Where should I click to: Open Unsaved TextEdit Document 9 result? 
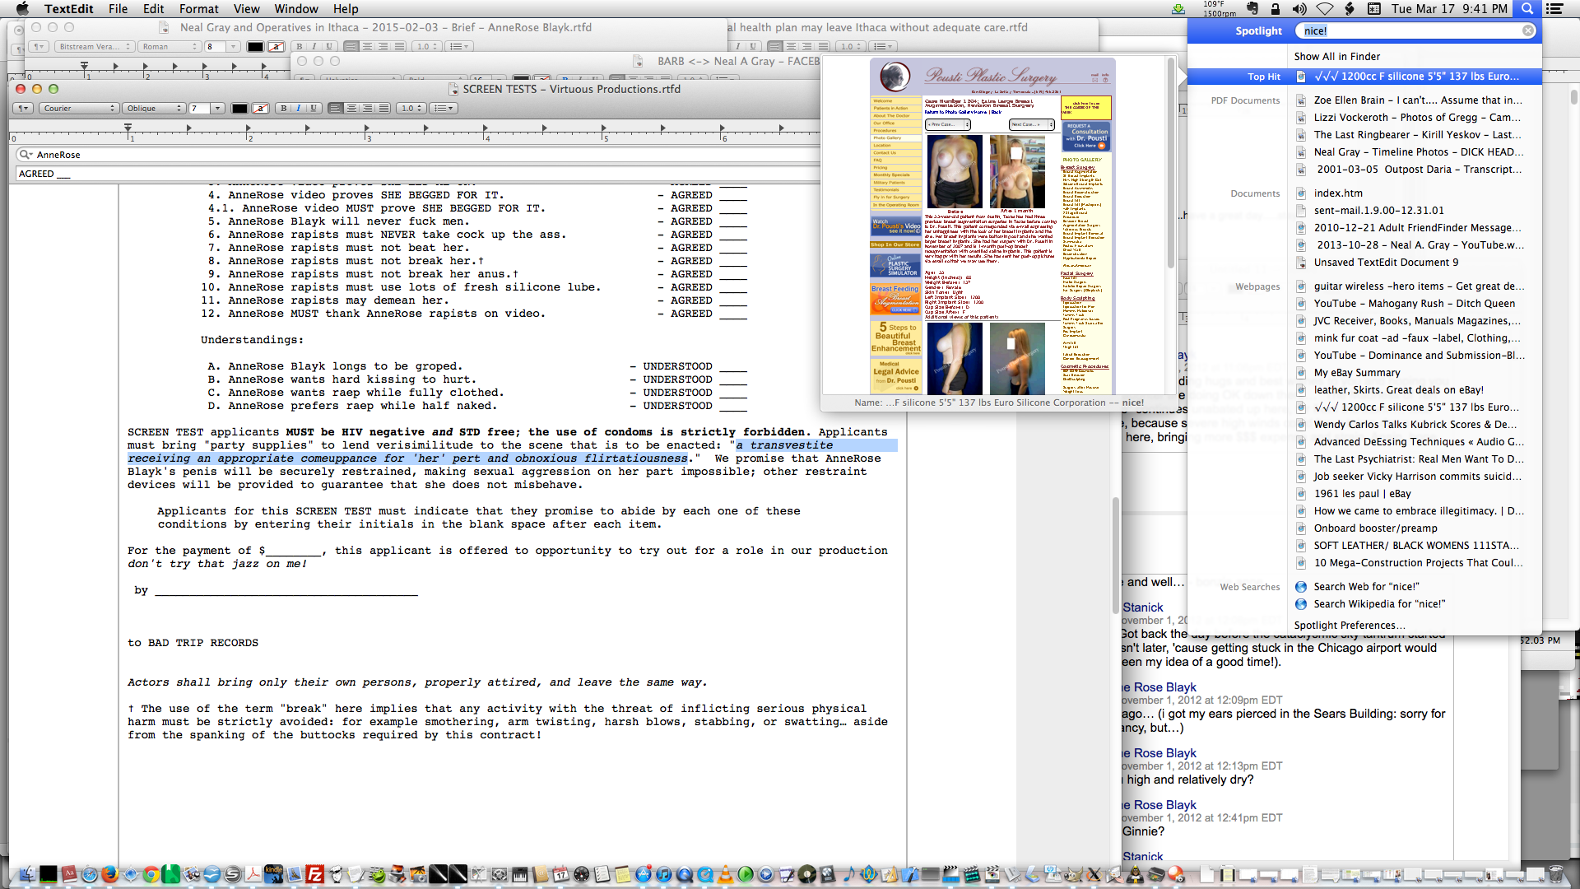1415,262
